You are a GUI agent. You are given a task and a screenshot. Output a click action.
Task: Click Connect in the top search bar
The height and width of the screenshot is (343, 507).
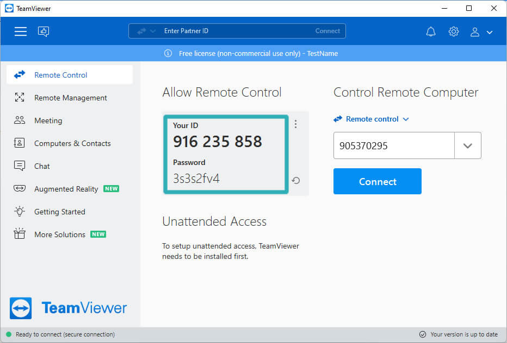[327, 31]
